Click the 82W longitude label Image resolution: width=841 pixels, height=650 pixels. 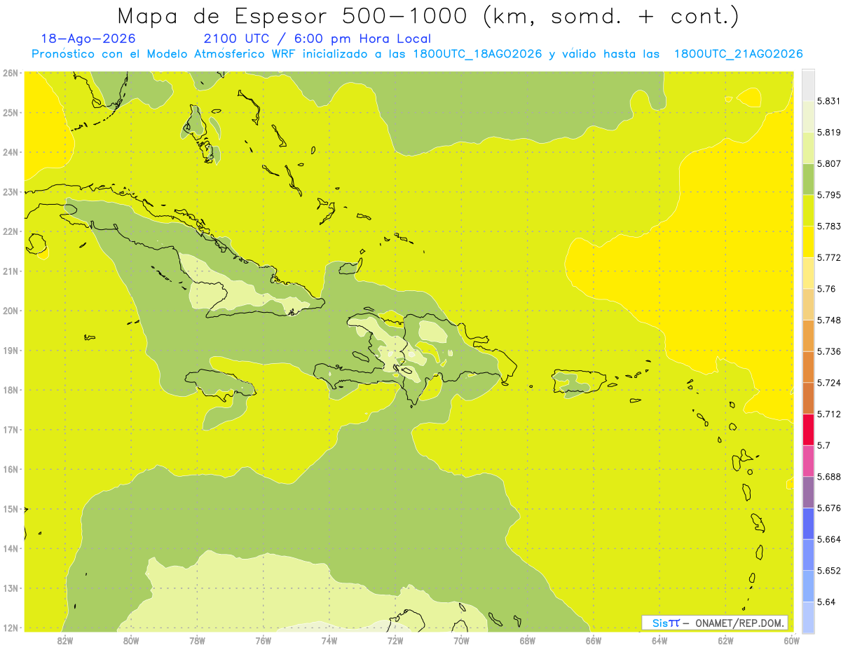(x=65, y=640)
